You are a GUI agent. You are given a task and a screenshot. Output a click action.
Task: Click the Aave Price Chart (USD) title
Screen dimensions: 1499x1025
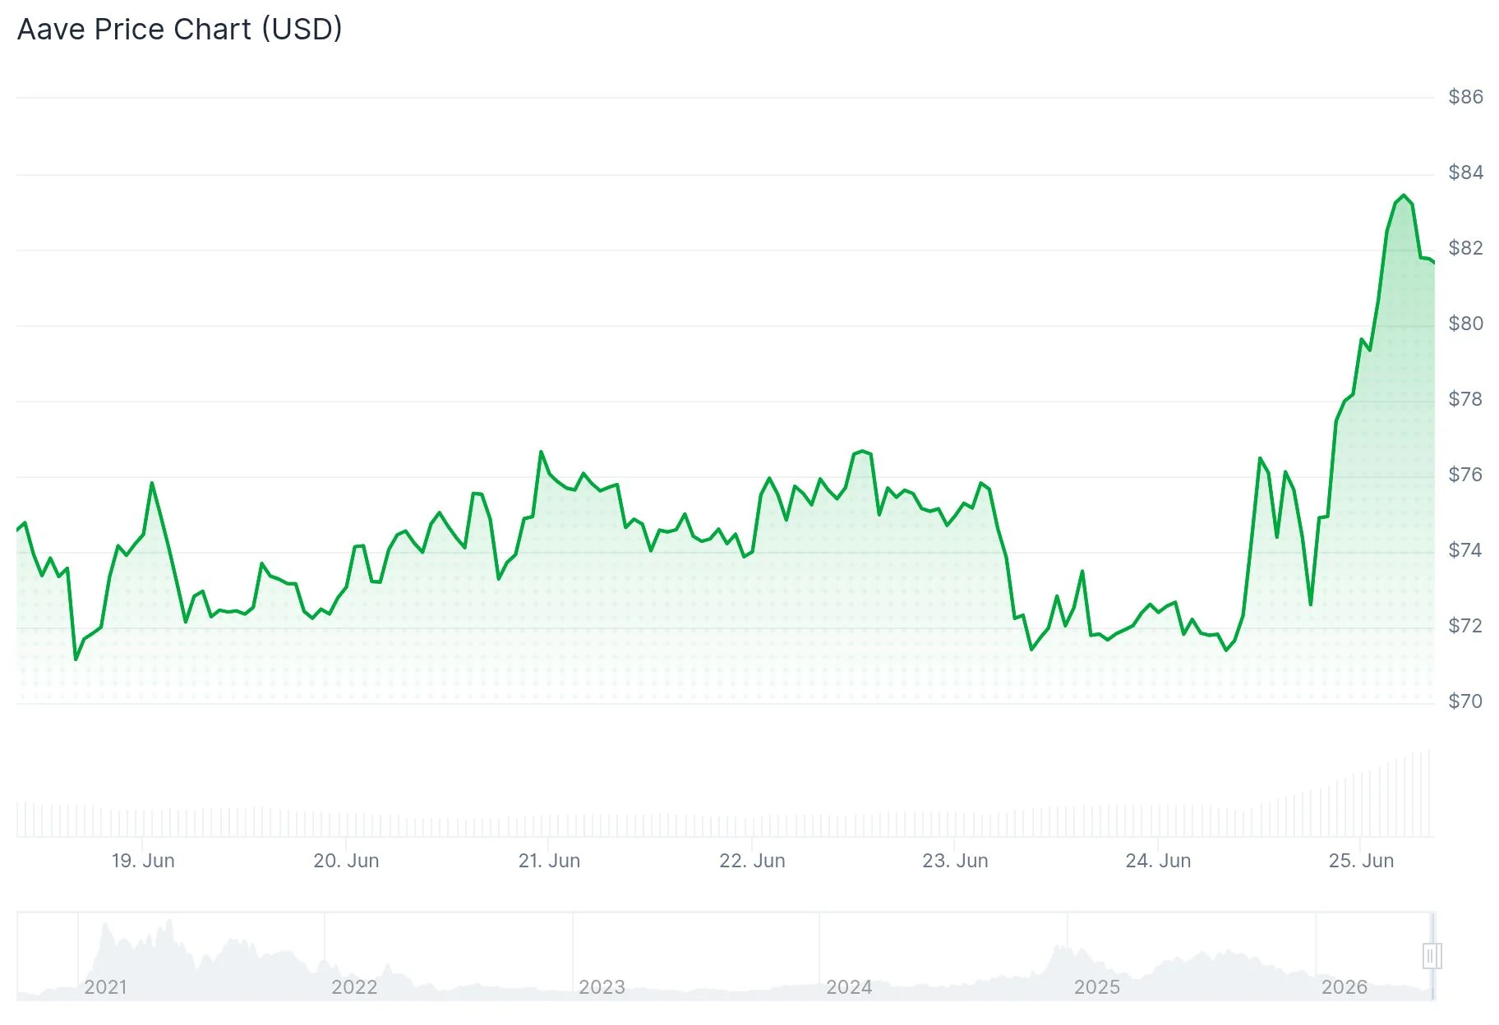180,30
